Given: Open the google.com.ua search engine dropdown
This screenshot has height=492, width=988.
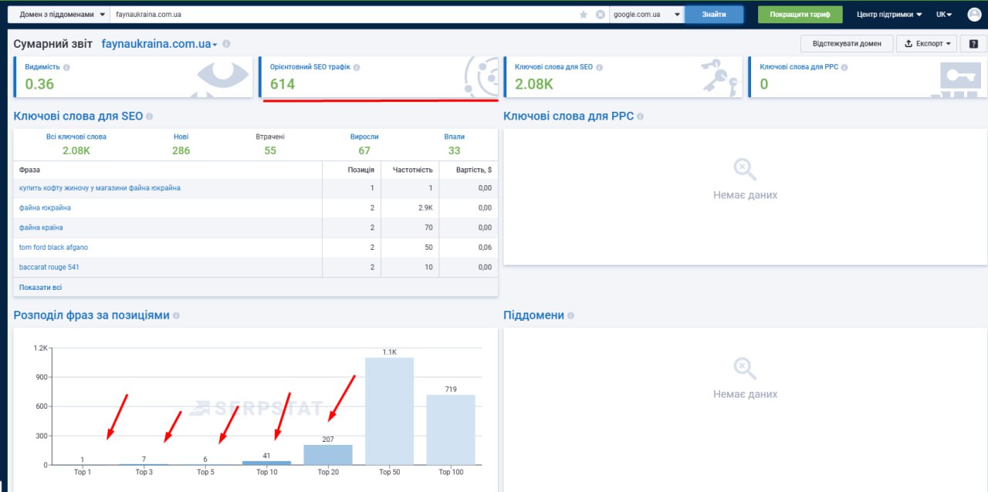Looking at the screenshot, I should tap(647, 15).
